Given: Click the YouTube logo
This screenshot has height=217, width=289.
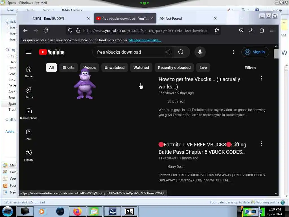Looking at the screenshot, I should pyautogui.click(x=52, y=52).
